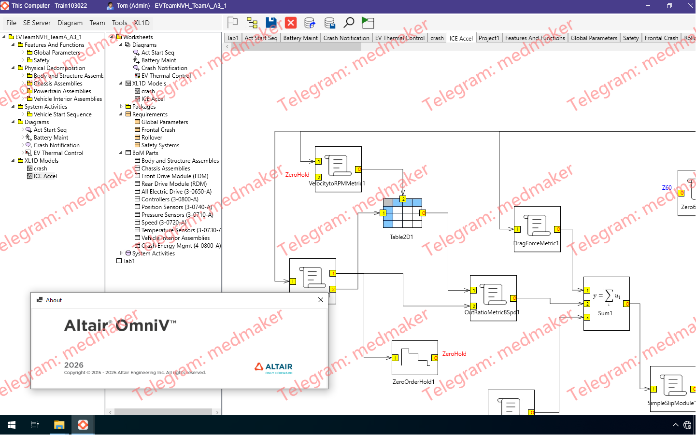This screenshot has width=696, height=435.
Task: Click the blue floppy disk save icon
Action: pyautogui.click(x=271, y=23)
